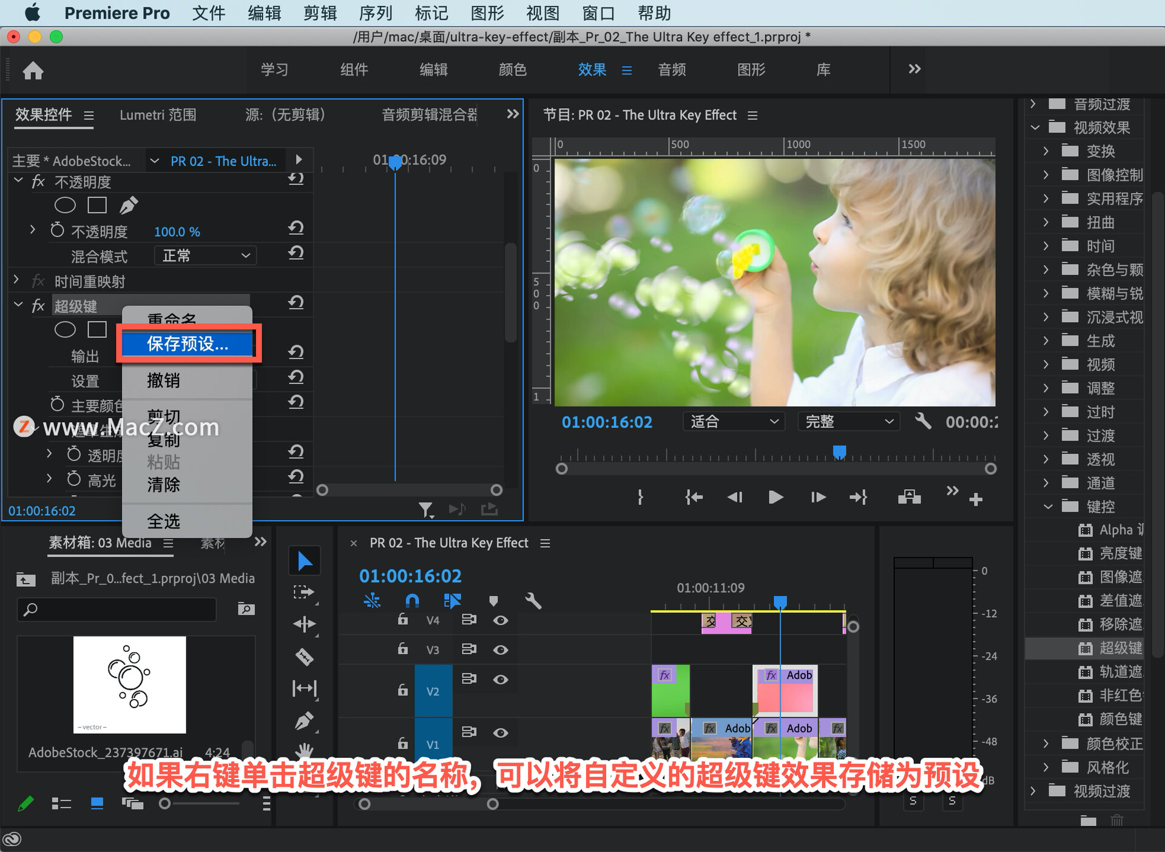Toggle V2 track output eye
1165x852 pixels.
coord(501,680)
